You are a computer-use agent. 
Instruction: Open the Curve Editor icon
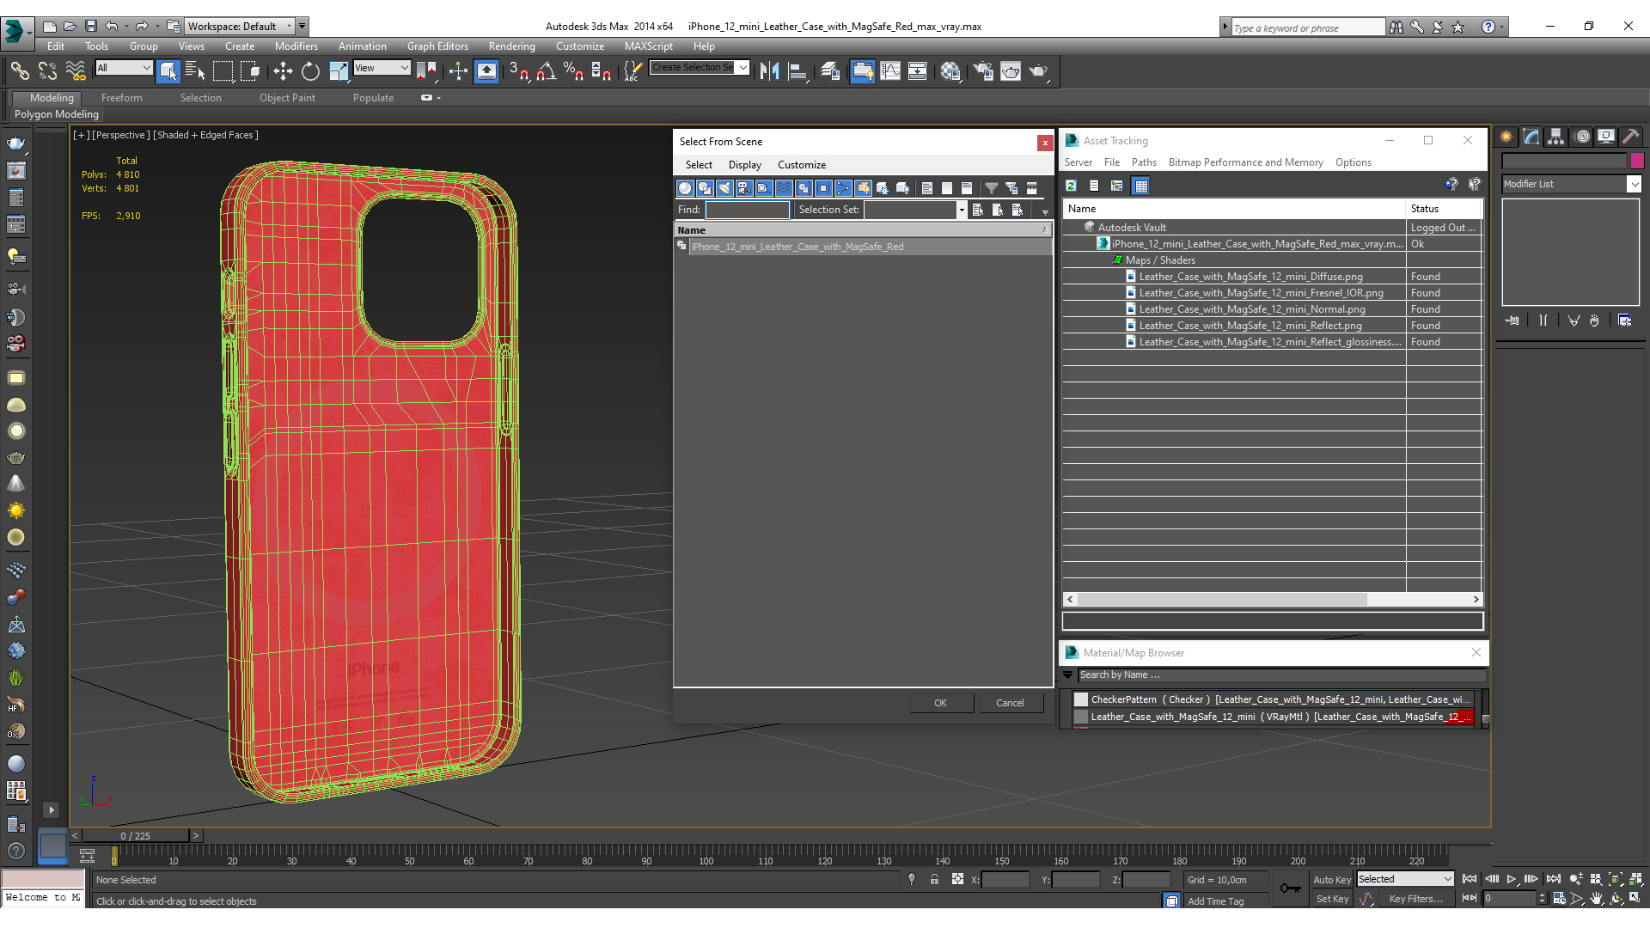pos(890,71)
